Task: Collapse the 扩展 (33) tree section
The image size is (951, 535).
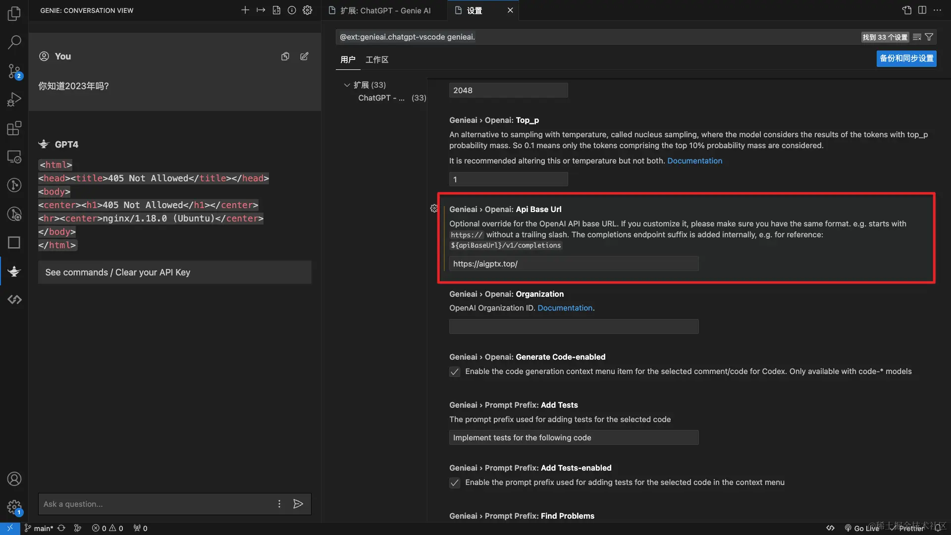Action: [x=347, y=85]
